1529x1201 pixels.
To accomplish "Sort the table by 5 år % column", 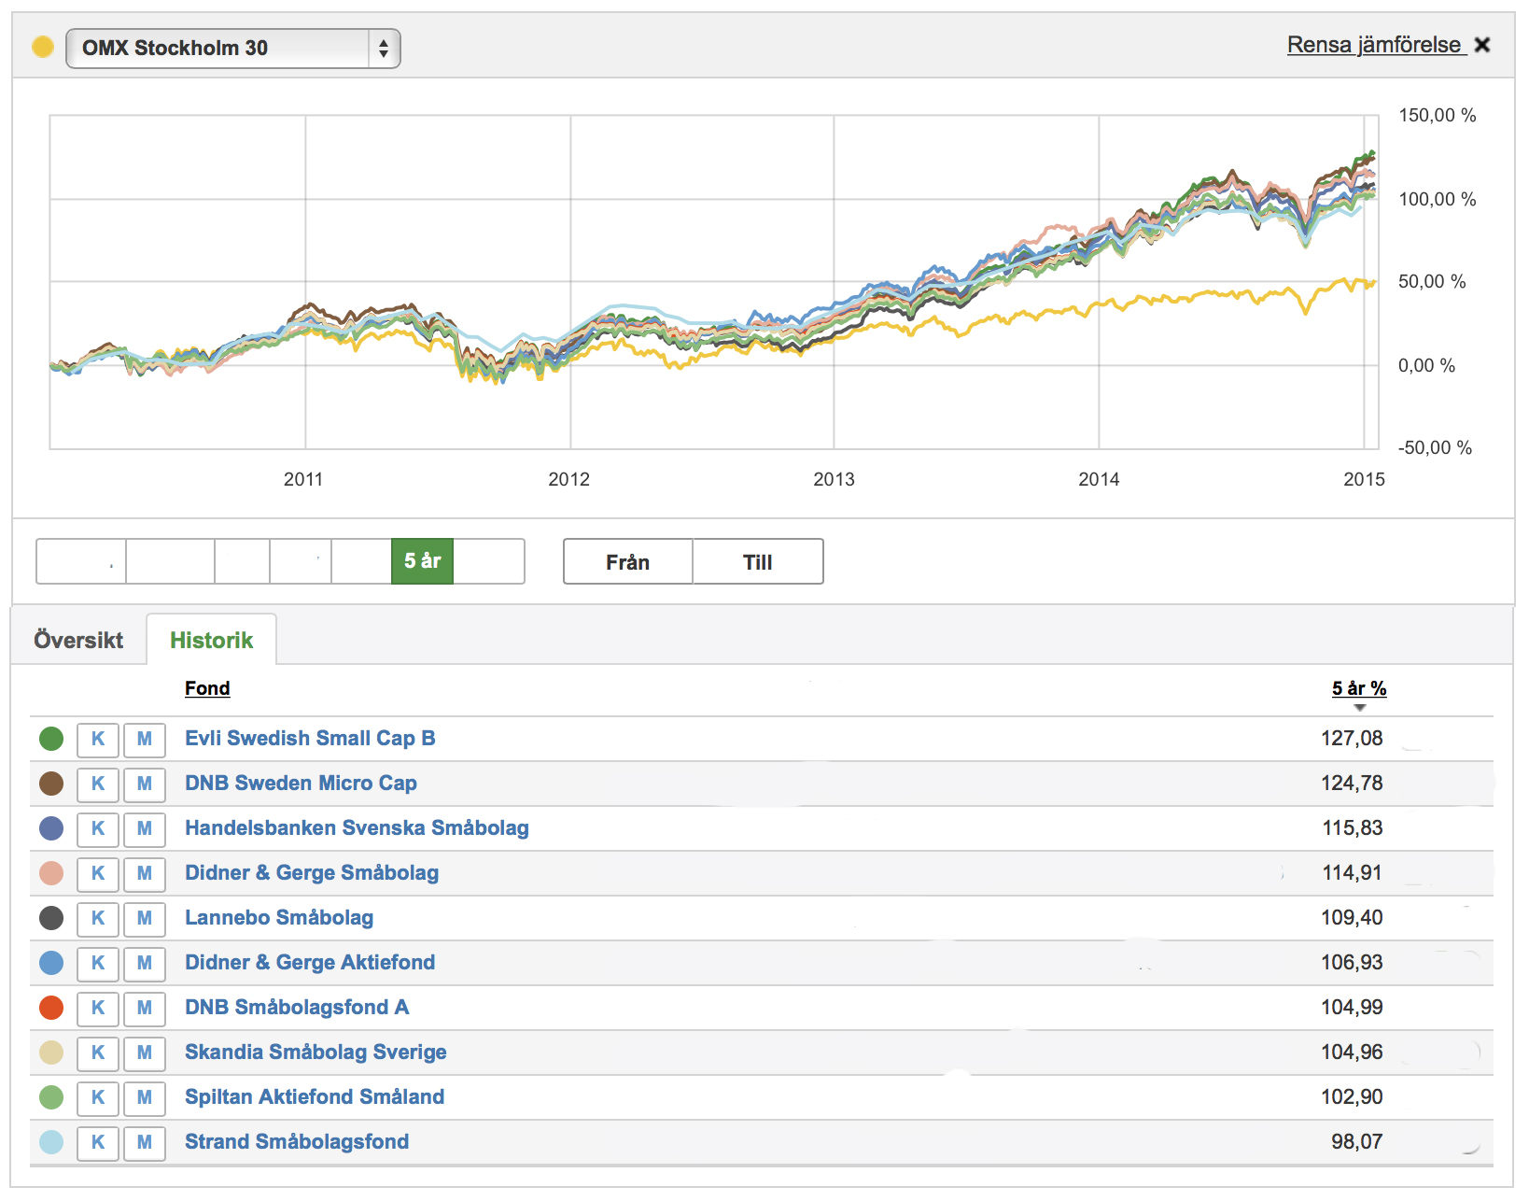I will pyautogui.click(x=1358, y=688).
